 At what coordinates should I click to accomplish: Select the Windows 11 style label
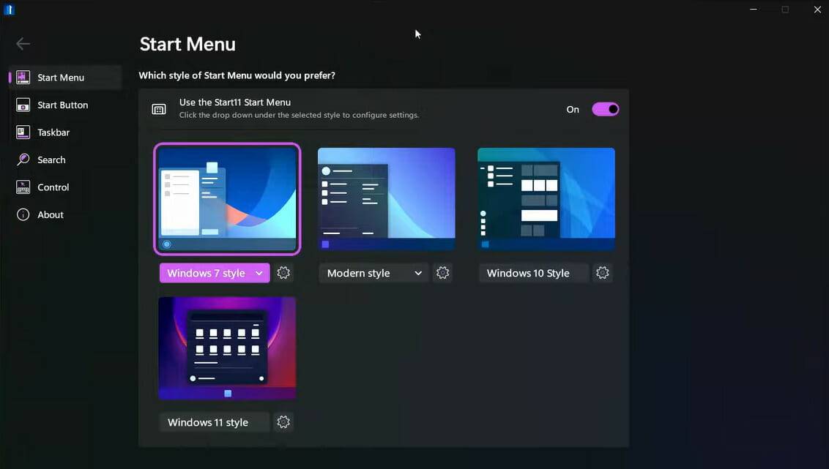pos(214,421)
